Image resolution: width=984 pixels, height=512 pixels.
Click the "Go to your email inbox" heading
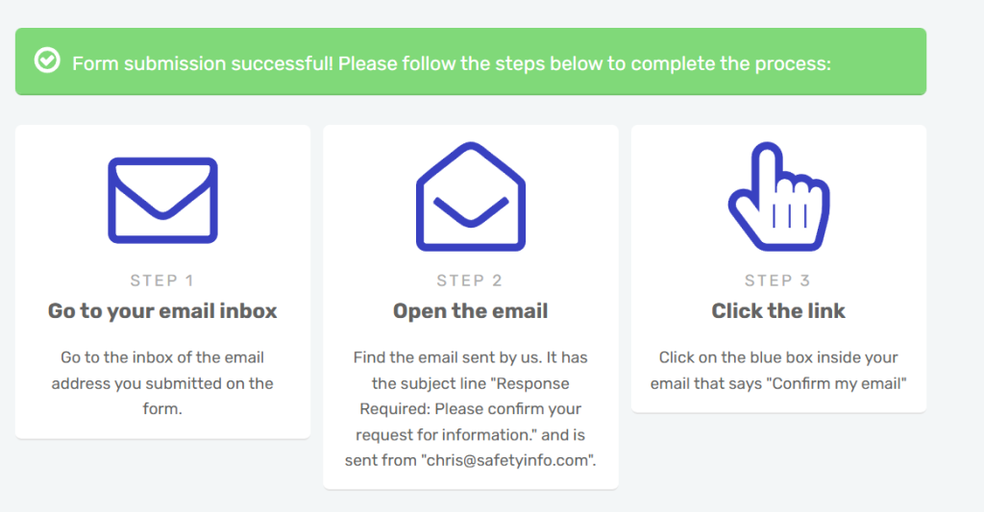click(162, 311)
